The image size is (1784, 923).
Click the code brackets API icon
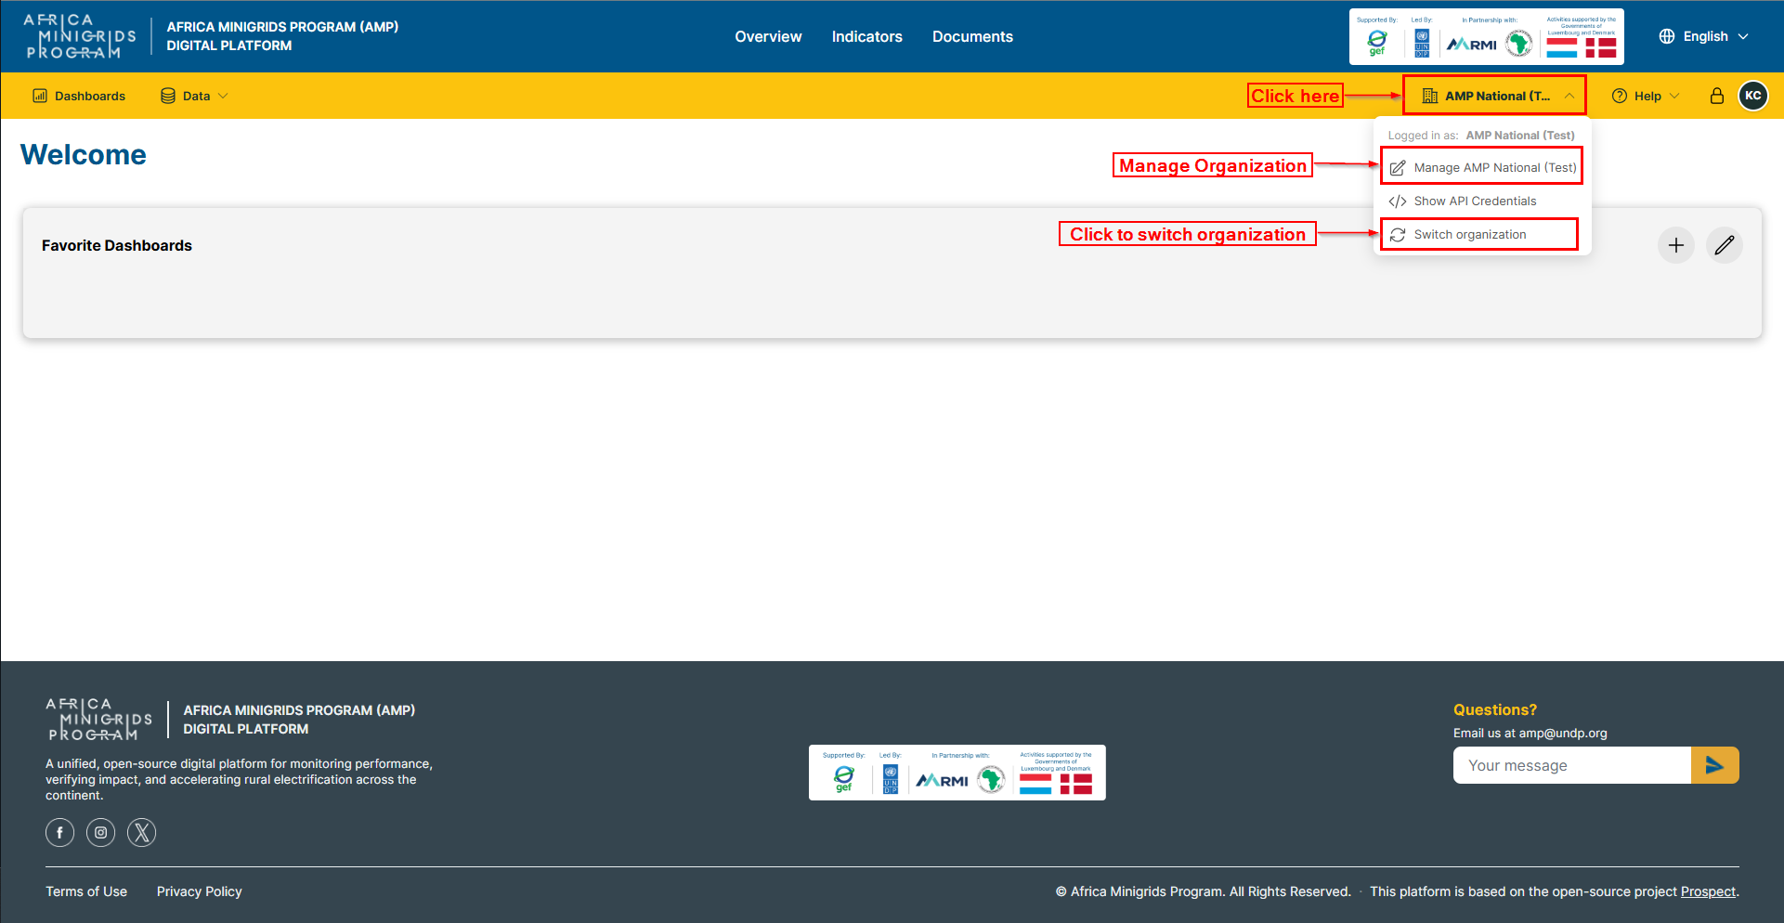tap(1398, 201)
